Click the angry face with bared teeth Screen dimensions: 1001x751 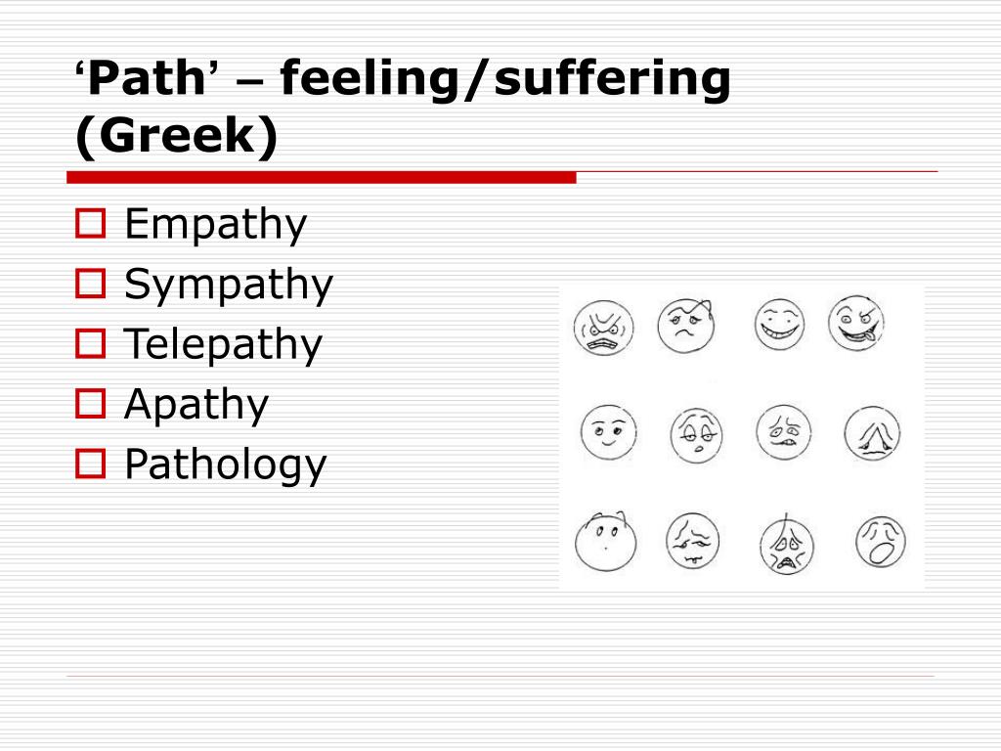(x=603, y=328)
